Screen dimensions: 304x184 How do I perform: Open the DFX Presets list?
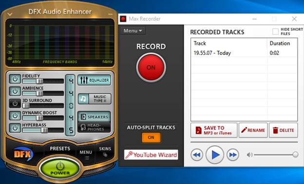coord(60,148)
